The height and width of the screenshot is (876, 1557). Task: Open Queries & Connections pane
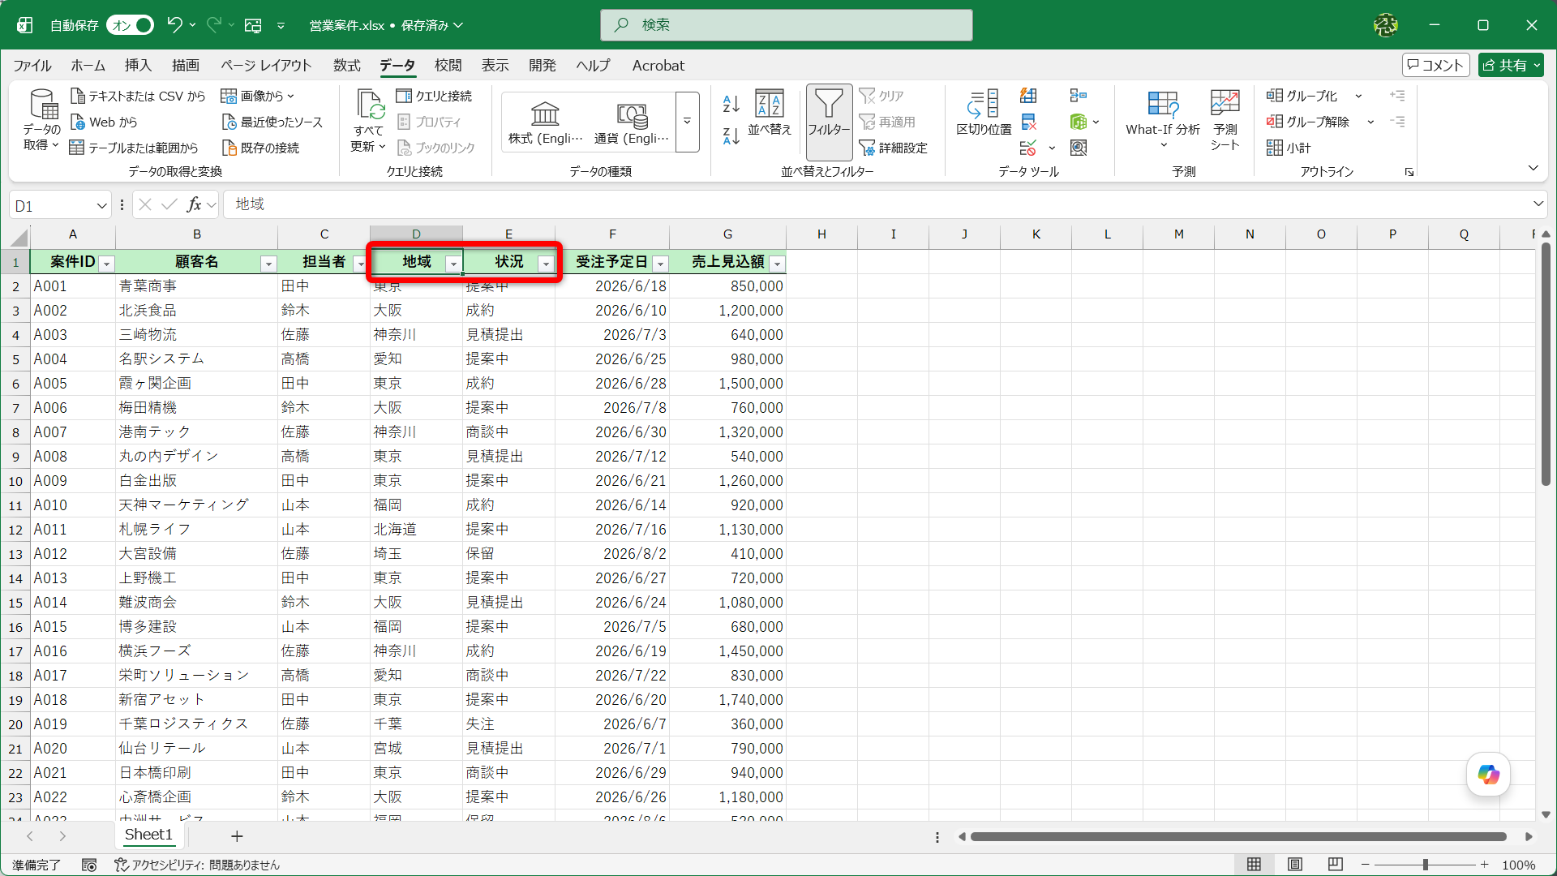pyautogui.click(x=434, y=96)
